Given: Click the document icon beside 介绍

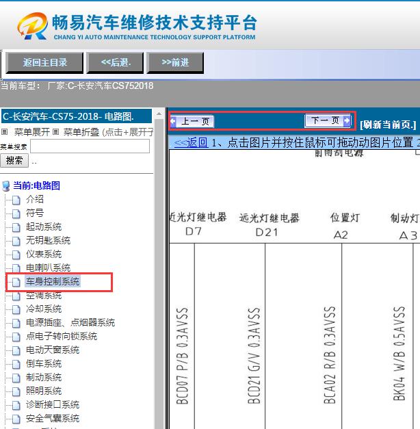Looking at the screenshot, I should pos(16,200).
